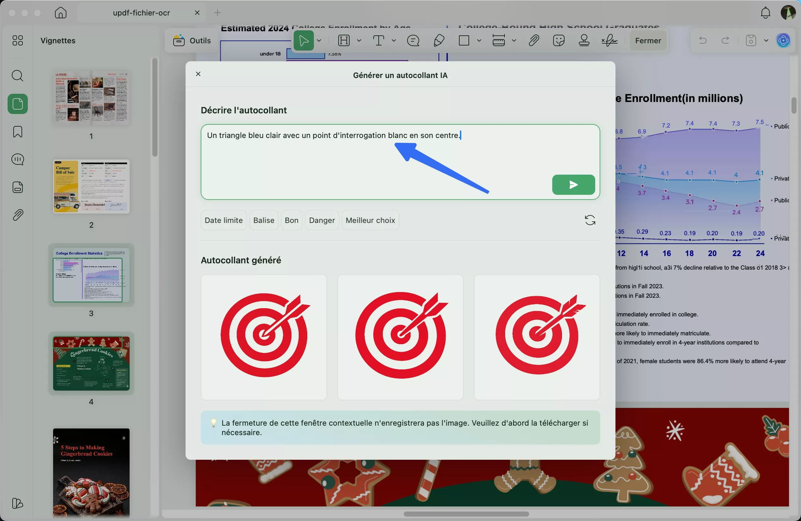The width and height of the screenshot is (801, 521).
Task: Expand the rectangle shape dropdown arrow
Action: 479,41
